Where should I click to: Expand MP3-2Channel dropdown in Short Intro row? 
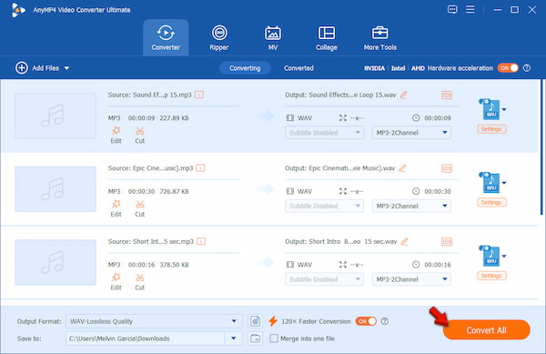click(411, 279)
